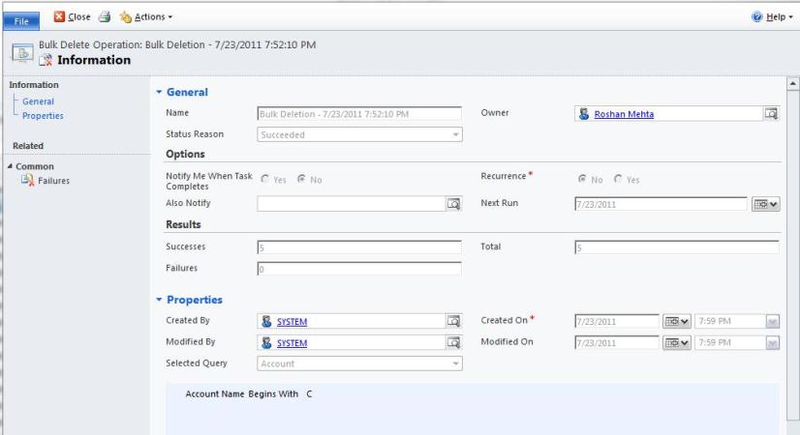Open the File tab

point(21,18)
